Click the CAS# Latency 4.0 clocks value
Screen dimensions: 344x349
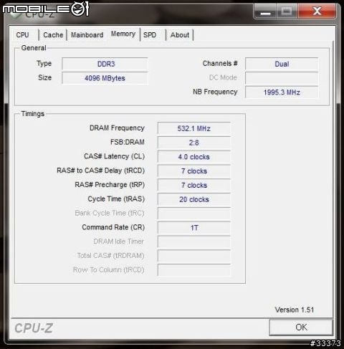[194, 157]
